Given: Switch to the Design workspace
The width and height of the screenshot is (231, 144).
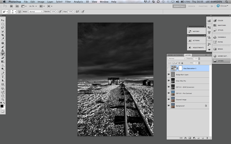Looking at the screenshot, I should 192,6.
